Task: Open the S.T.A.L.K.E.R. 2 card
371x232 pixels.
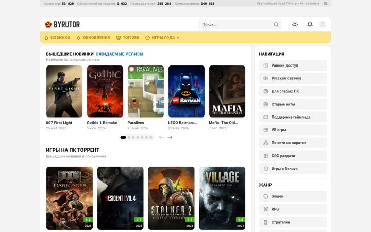Action: click(x=171, y=198)
